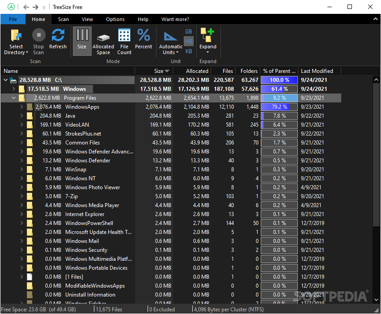
Task: Click the Java folder icon
Action: [30, 116]
